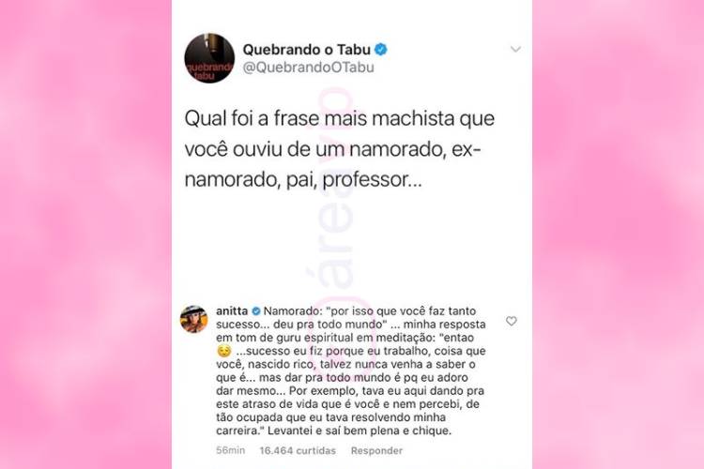Select the tweet text about frase mais machista
The image size is (704, 469).
coord(340,149)
